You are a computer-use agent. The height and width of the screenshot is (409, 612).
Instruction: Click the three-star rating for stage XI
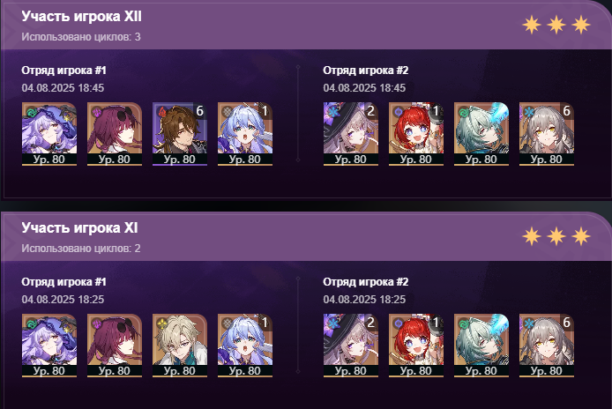[556, 236]
